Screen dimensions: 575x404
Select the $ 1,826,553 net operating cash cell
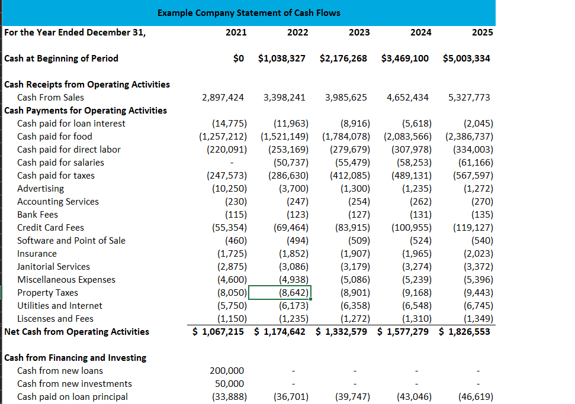click(465, 331)
